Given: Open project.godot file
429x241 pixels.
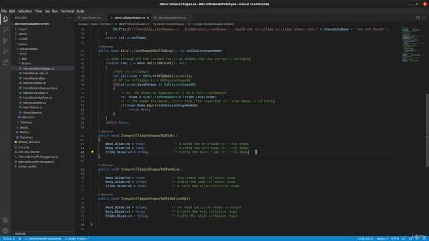Looking at the screenshot, I should tap(27, 167).
